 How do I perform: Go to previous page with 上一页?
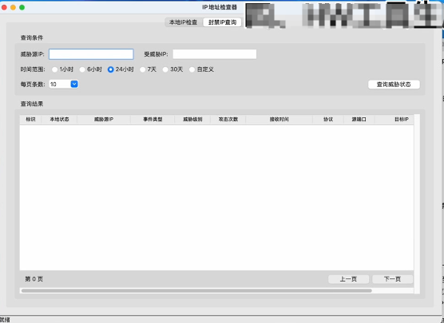349,279
